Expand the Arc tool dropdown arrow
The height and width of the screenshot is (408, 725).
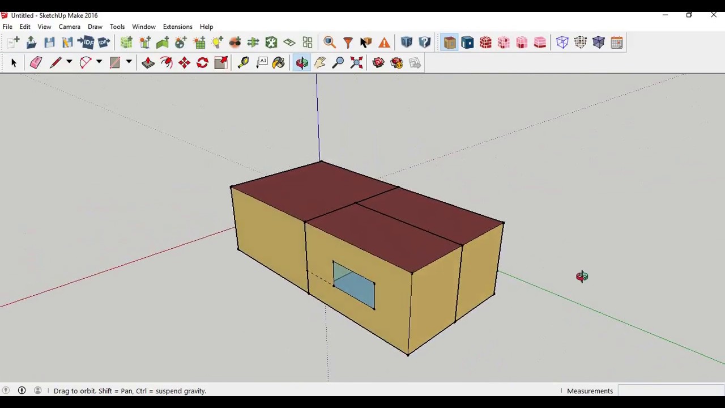click(x=99, y=62)
